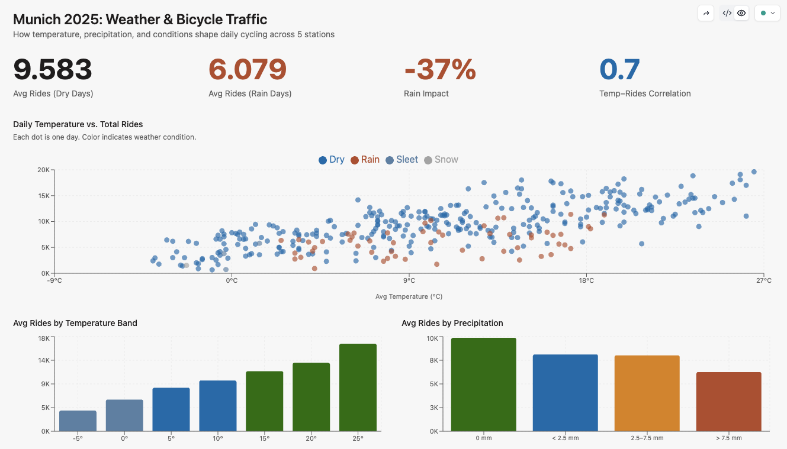Toggle the Snow legend entry
This screenshot has width=787, height=449.
point(441,160)
